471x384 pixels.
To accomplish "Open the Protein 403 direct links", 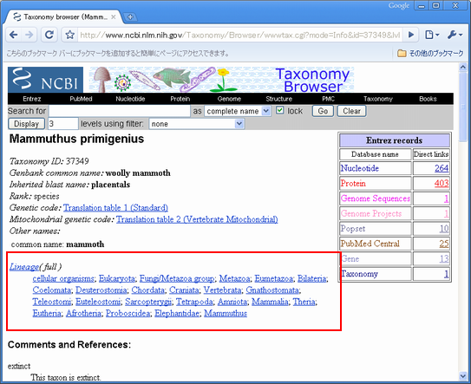I will pyautogui.click(x=442, y=183).
